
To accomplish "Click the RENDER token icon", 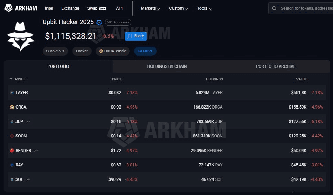I will click(x=12, y=151).
